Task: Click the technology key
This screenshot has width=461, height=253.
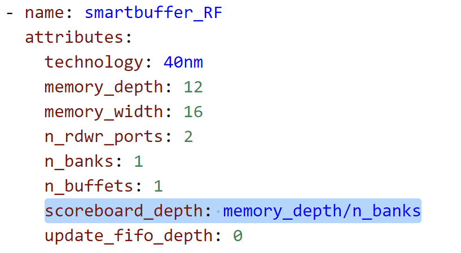Action: (94, 63)
